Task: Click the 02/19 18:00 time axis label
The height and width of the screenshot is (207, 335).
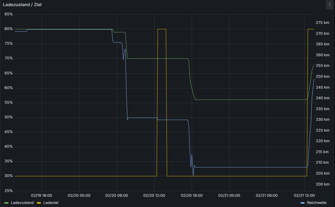Action: (41, 195)
